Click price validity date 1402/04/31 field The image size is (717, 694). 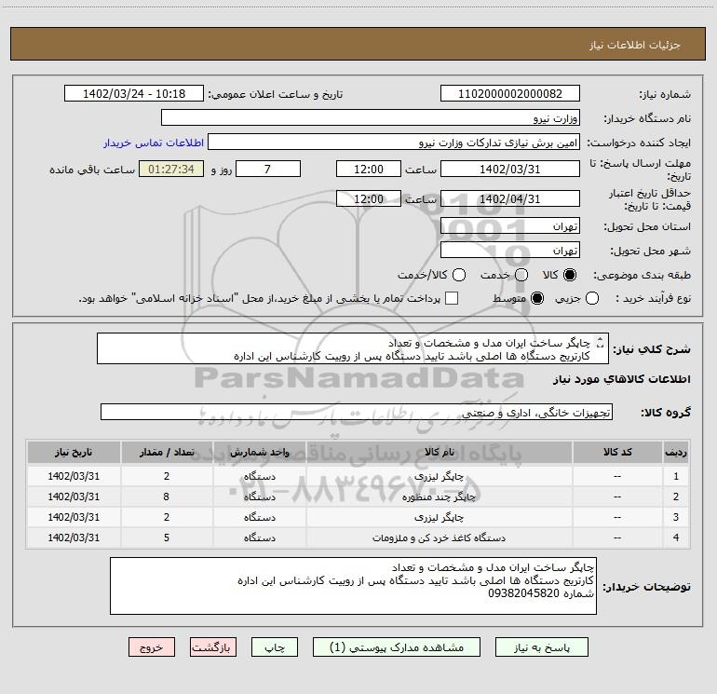[510, 198]
